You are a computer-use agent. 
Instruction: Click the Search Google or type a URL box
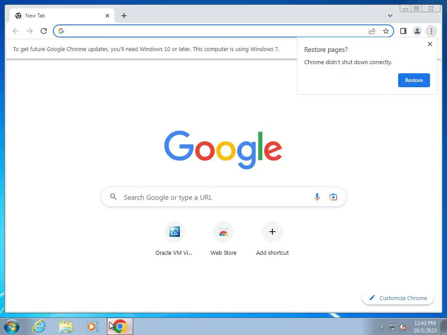(223, 197)
